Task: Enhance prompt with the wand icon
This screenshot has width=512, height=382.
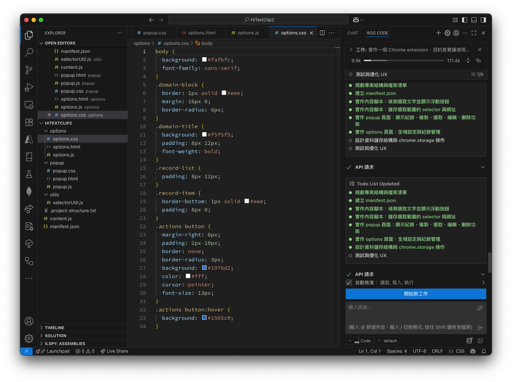Action: 480,308
